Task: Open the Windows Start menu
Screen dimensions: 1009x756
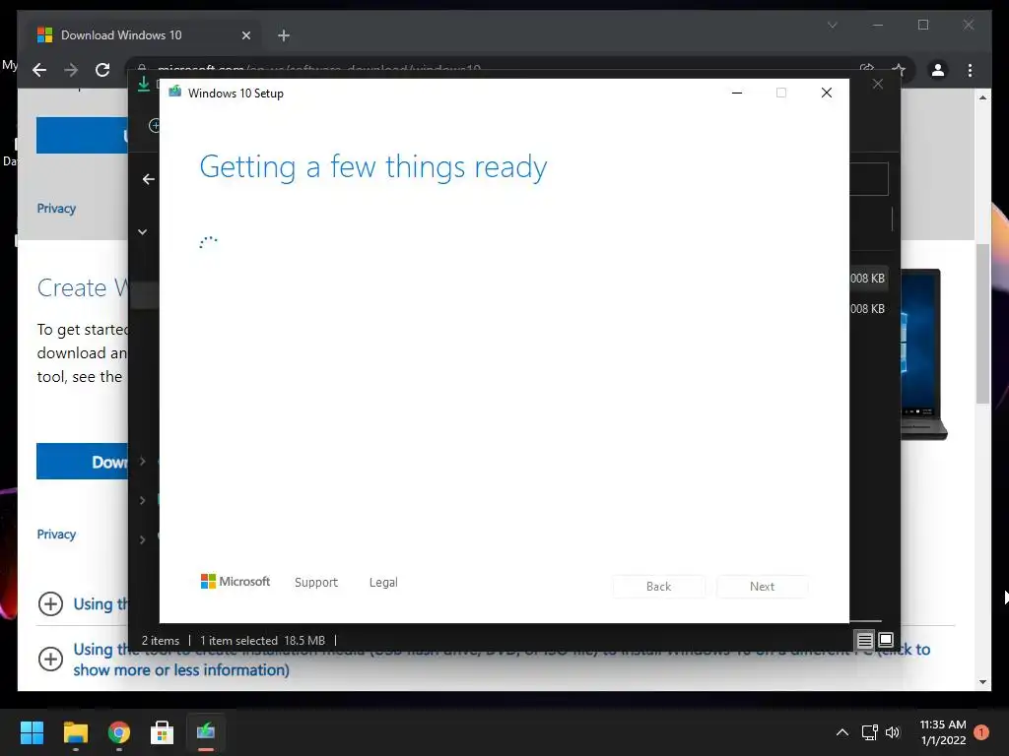Action: (x=32, y=732)
